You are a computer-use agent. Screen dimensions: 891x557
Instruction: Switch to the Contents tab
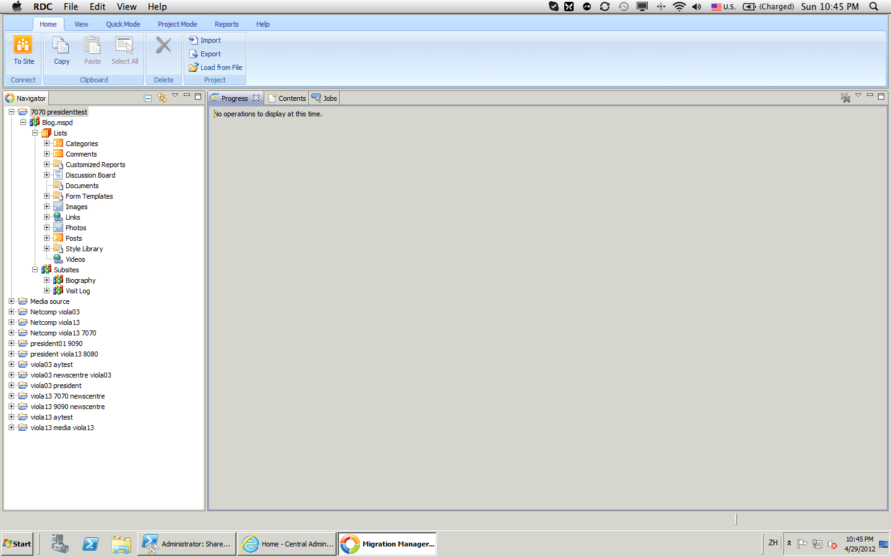tap(287, 98)
